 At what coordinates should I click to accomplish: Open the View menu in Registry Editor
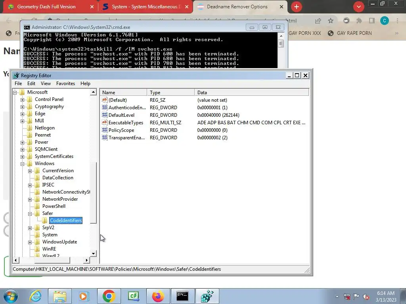click(46, 84)
